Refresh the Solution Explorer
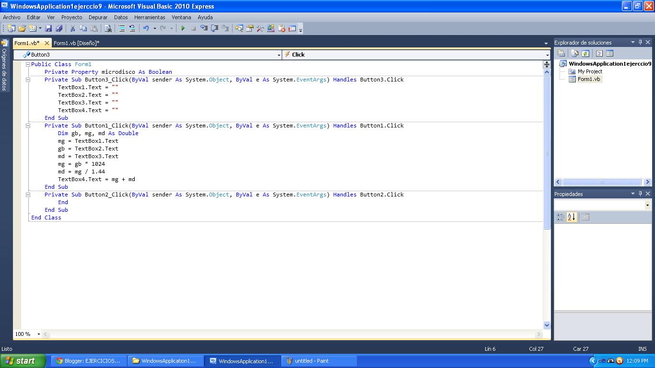 585,53
